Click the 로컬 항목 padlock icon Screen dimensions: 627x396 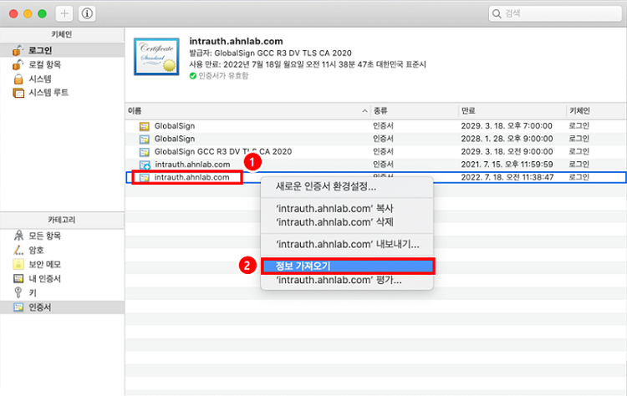18,64
